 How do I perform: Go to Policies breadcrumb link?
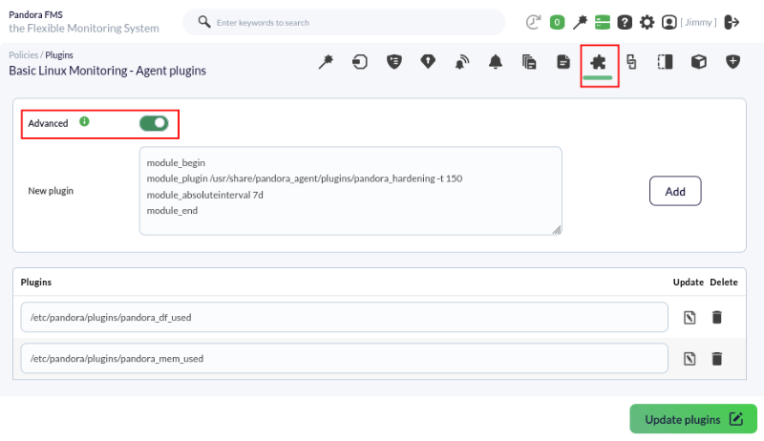tap(23, 55)
